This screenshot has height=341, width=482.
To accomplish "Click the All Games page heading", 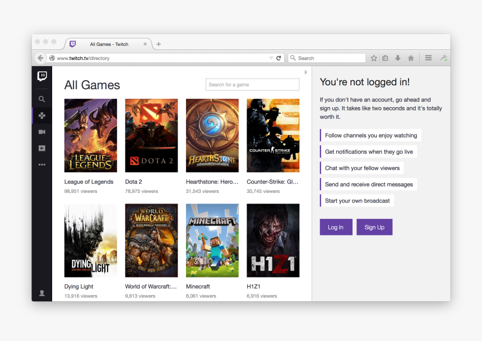I will 92,85.
